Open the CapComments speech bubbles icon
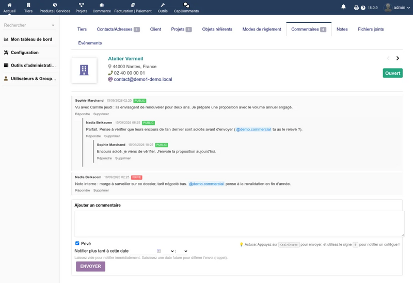The width and height of the screenshot is (413, 283). pos(186,5)
